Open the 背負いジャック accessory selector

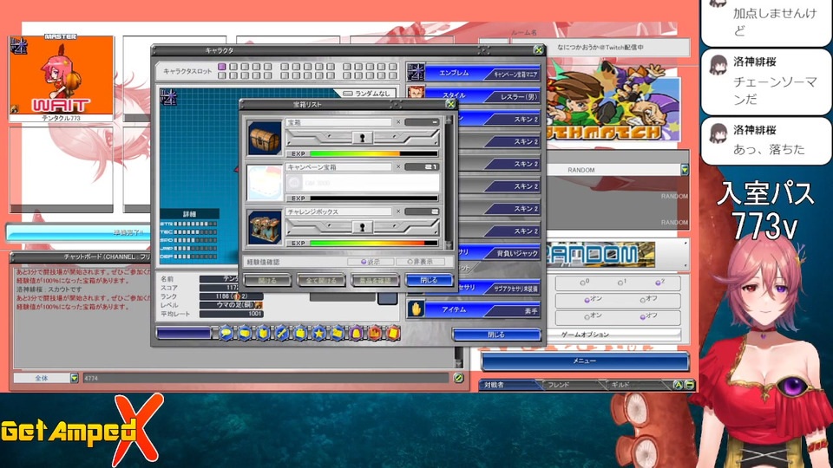click(500, 253)
